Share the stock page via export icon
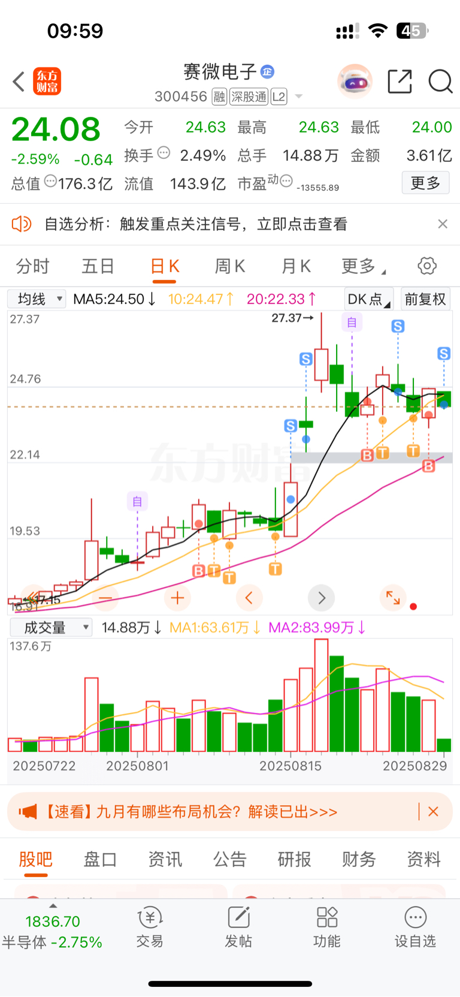Viewport: 460px width, 997px height. [x=400, y=81]
